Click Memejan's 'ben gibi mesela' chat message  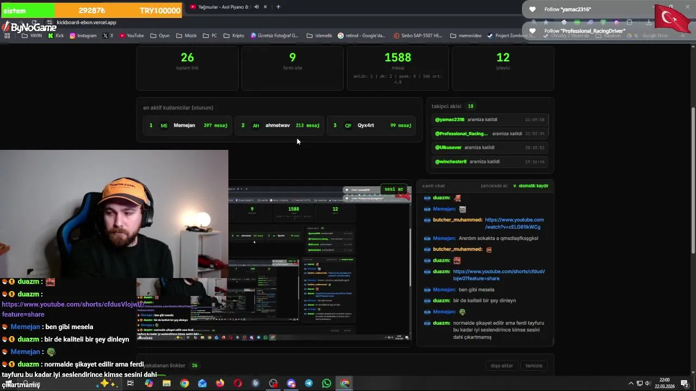click(476, 290)
